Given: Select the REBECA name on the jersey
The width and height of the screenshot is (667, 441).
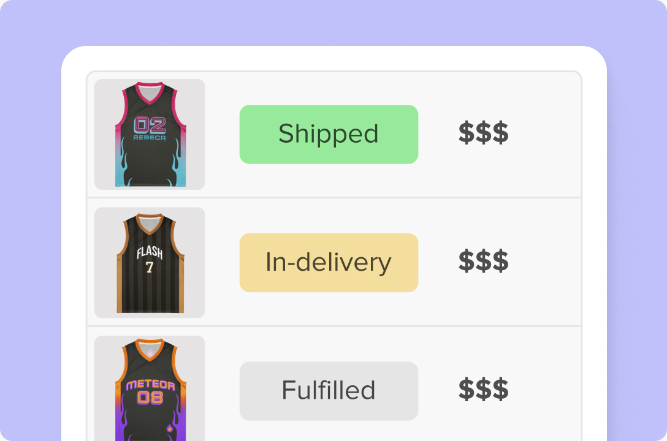Looking at the screenshot, I should coord(150,138).
